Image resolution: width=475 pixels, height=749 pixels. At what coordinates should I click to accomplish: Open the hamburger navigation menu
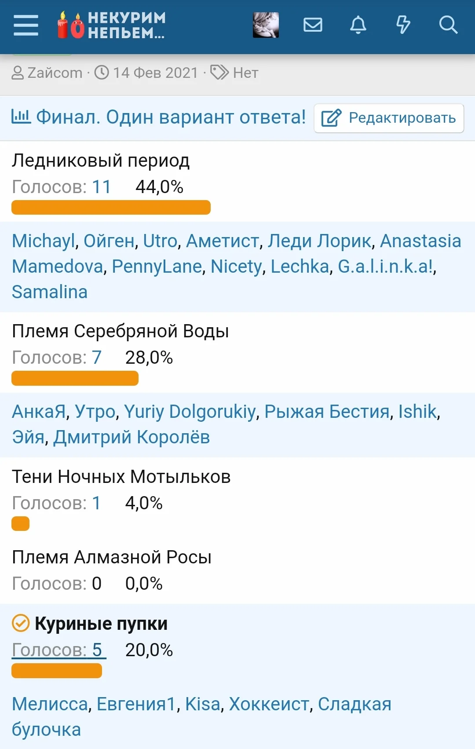[26, 25]
